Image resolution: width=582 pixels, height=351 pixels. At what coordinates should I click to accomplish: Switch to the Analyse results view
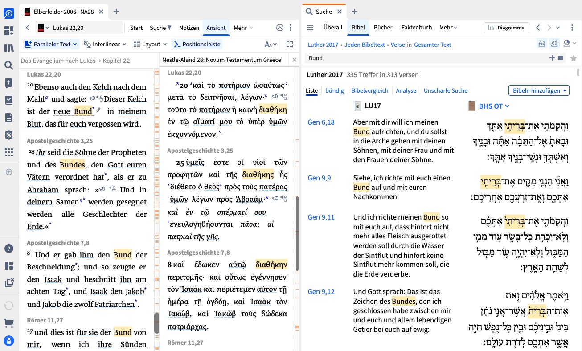click(406, 90)
